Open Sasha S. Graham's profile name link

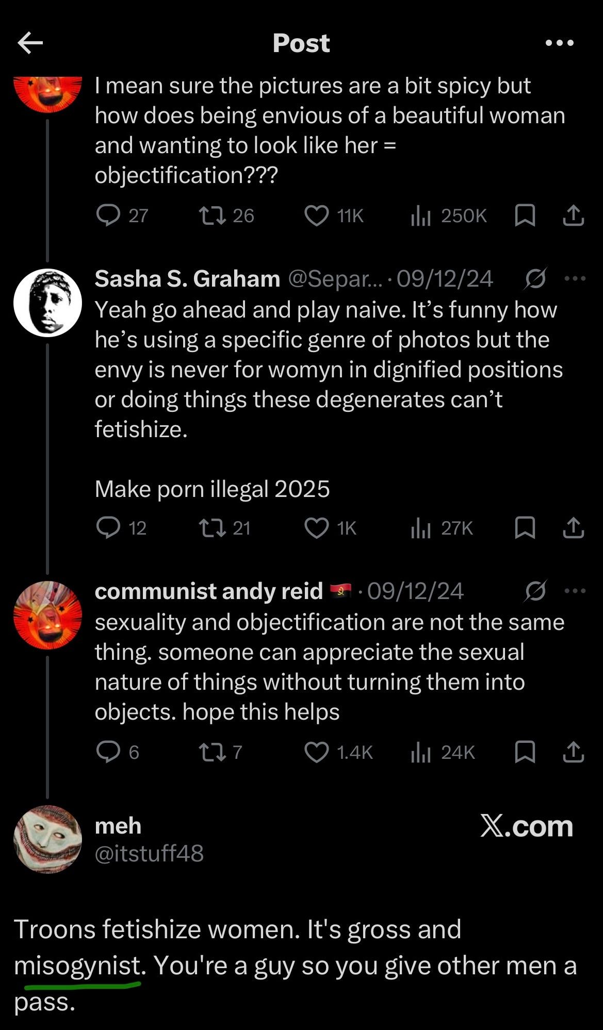click(187, 279)
